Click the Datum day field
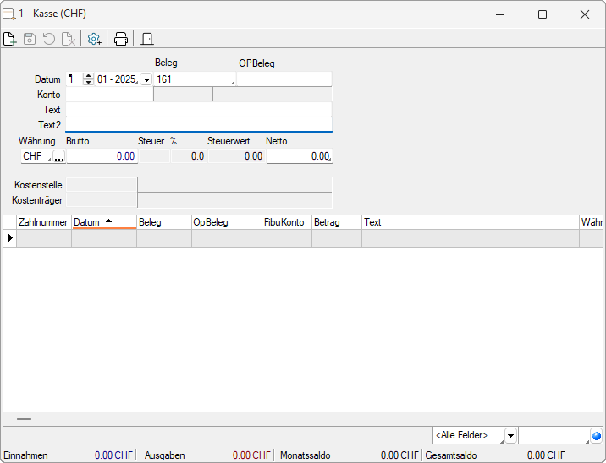Viewport: 606px width, 463px height. (x=74, y=79)
